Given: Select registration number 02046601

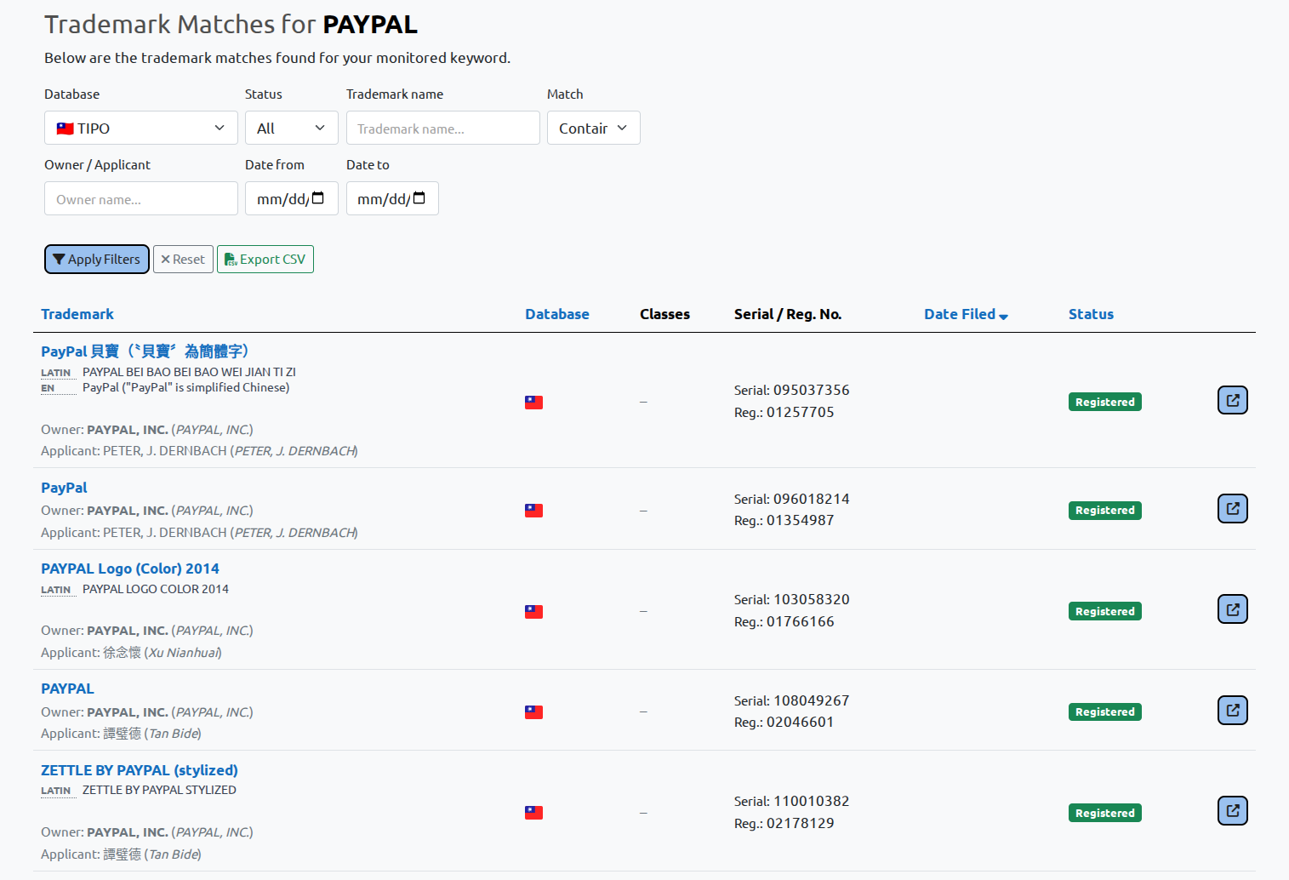Looking at the screenshot, I should (x=800, y=722).
